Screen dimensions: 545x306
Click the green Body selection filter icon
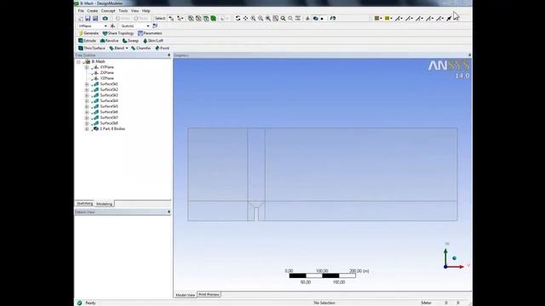(214, 19)
